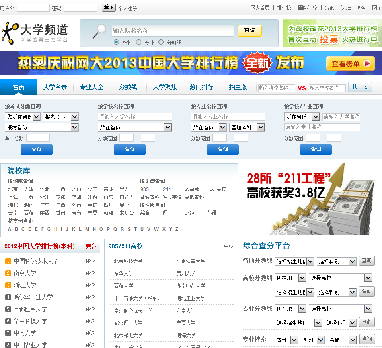Open 中国科学技术大学 ranking entry
This screenshot has height=348, width=382.
[36, 261]
